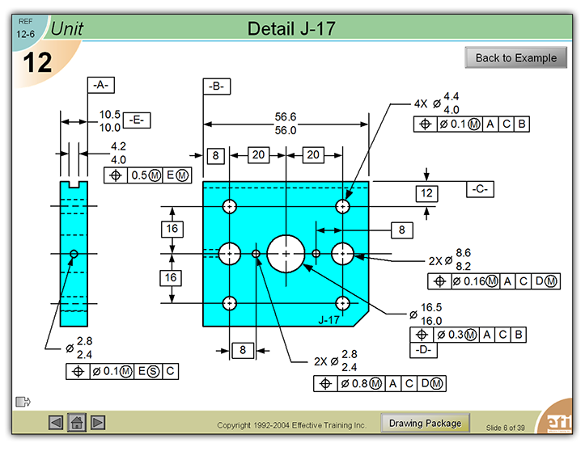This screenshot has height=464, width=585.
Task: Click the REF 12-6 badge
Action: coord(25,29)
